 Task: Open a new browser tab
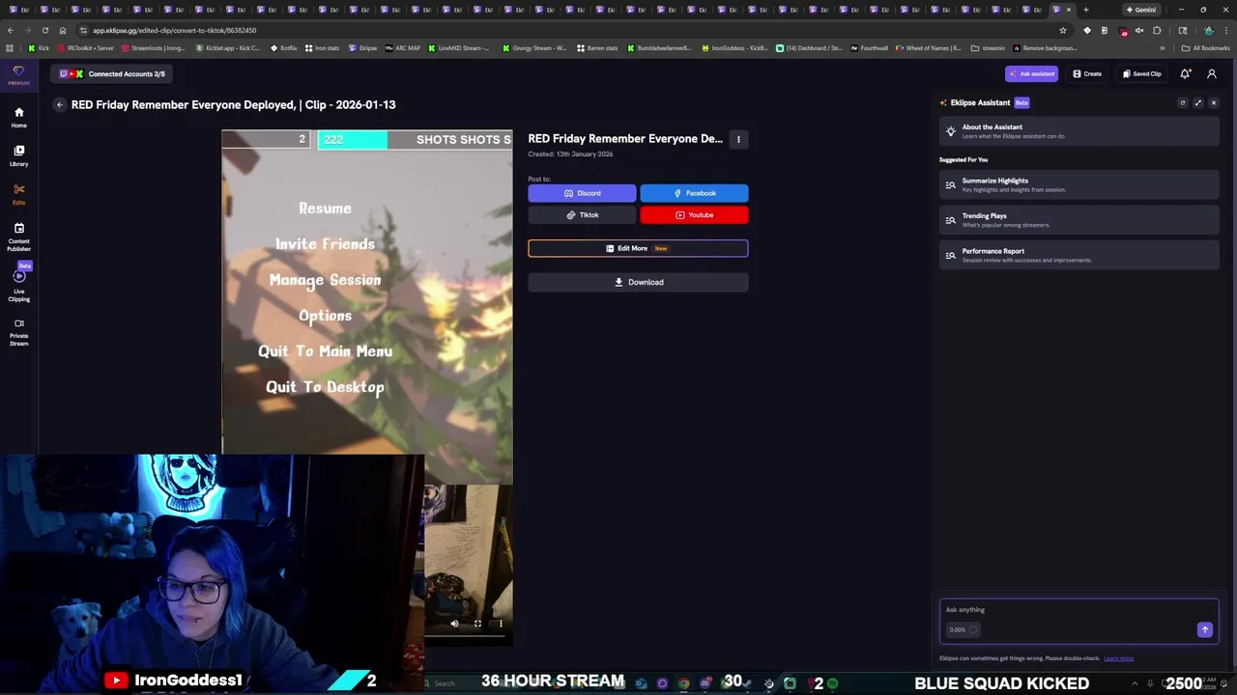point(1085,10)
